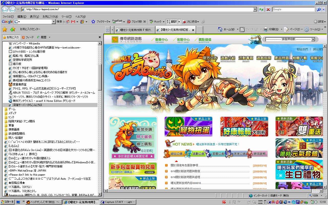Open the 寵物扭蛋 banner

pos(189,127)
